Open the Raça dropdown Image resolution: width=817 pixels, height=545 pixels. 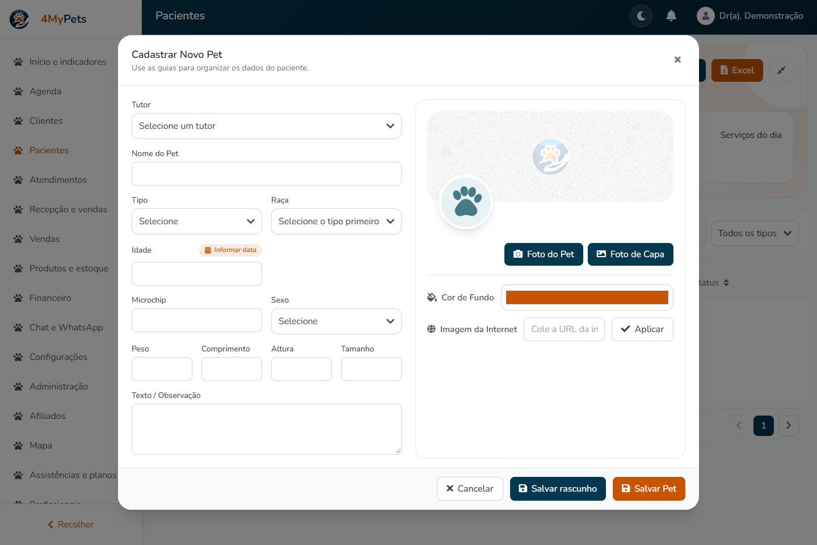(x=336, y=221)
